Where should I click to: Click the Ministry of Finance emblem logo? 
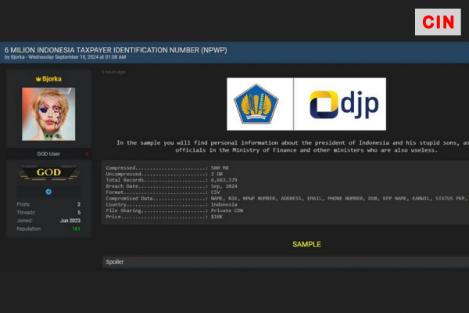tap(259, 104)
